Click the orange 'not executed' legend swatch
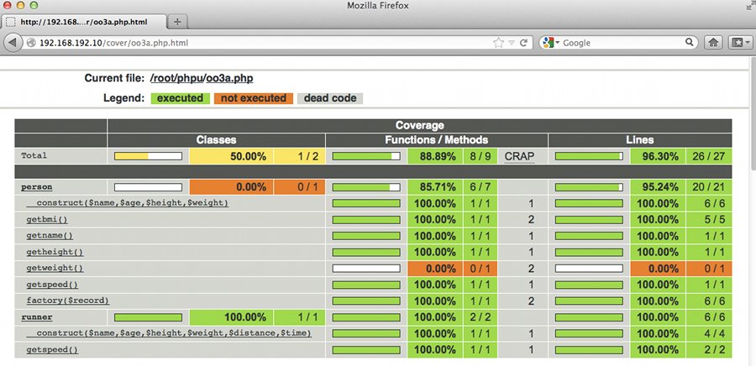The height and width of the screenshot is (366, 756). (x=254, y=98)
